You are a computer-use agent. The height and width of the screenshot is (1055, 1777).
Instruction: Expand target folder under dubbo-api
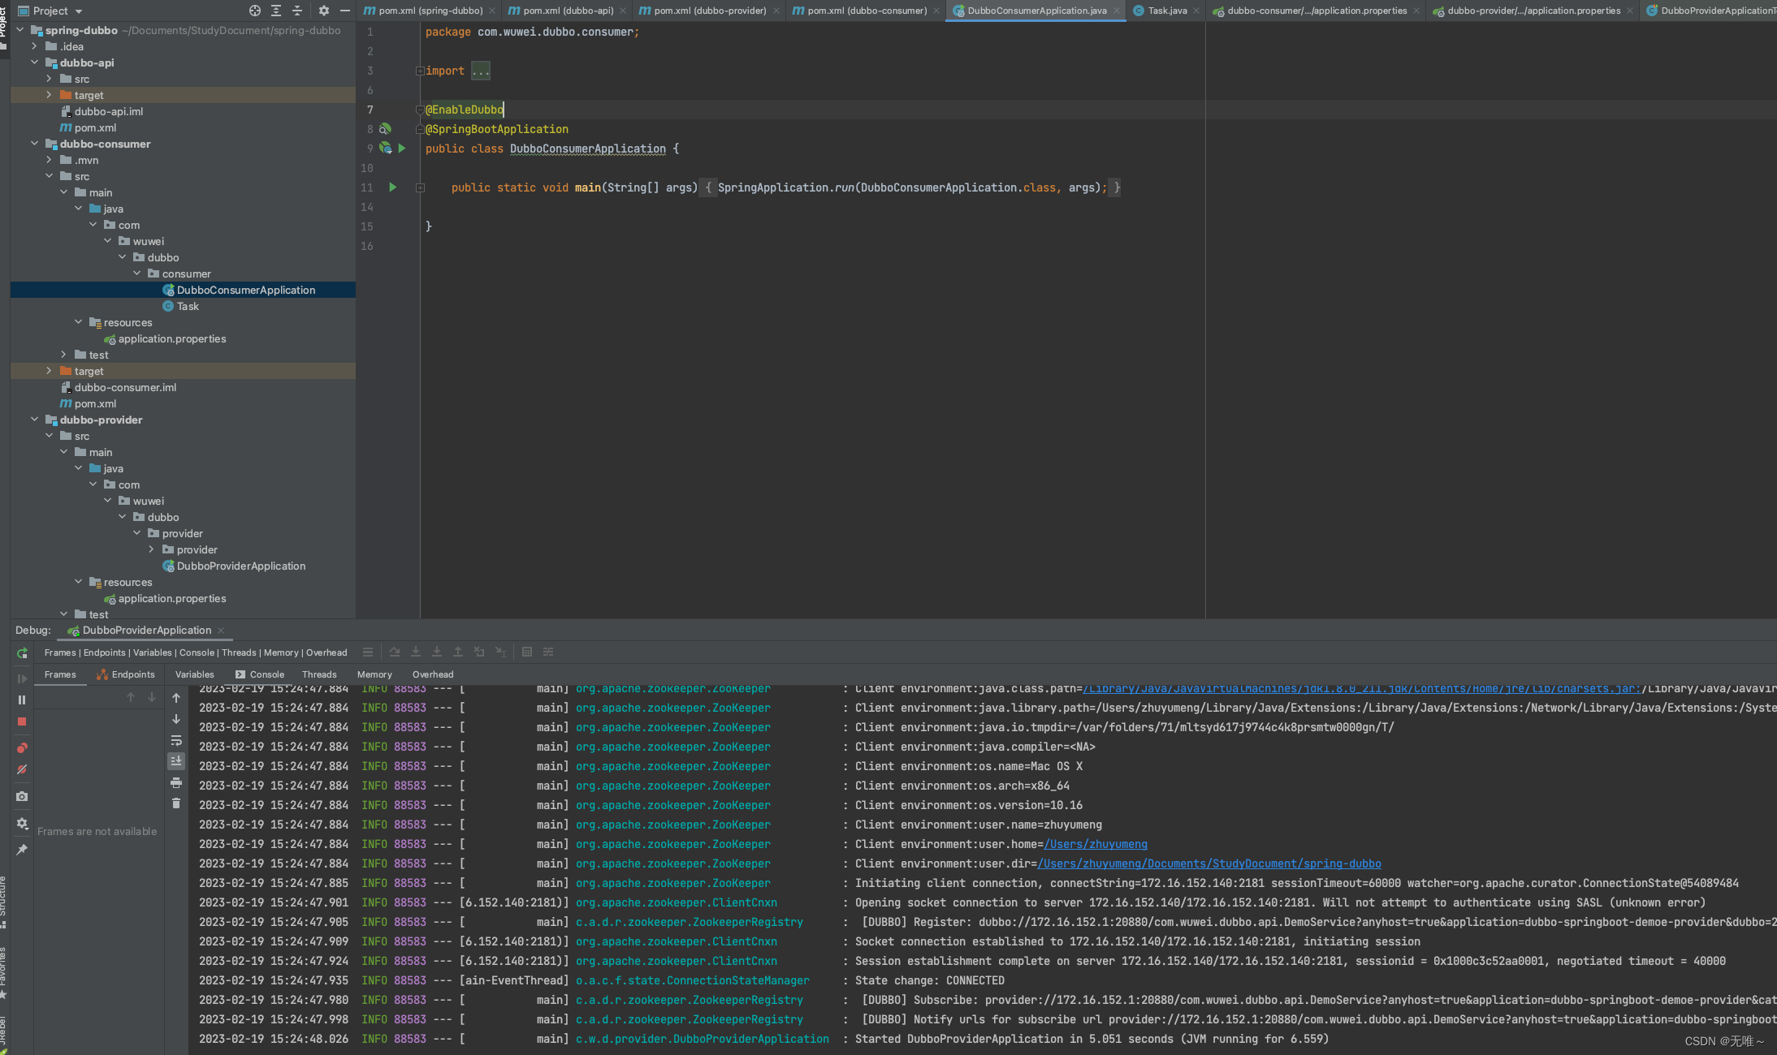pyautogui.click(x=49, y=95)
